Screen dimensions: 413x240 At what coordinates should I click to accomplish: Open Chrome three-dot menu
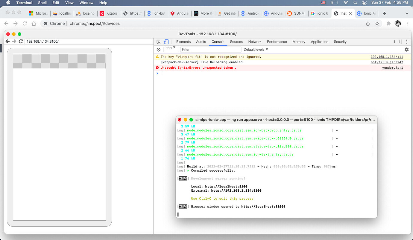click(407, 23)
